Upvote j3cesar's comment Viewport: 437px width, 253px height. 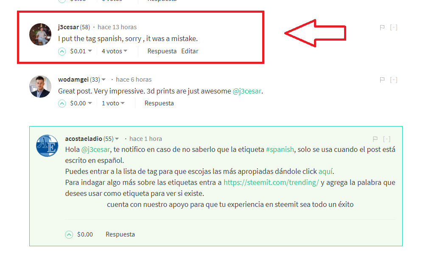pos(62,52)
